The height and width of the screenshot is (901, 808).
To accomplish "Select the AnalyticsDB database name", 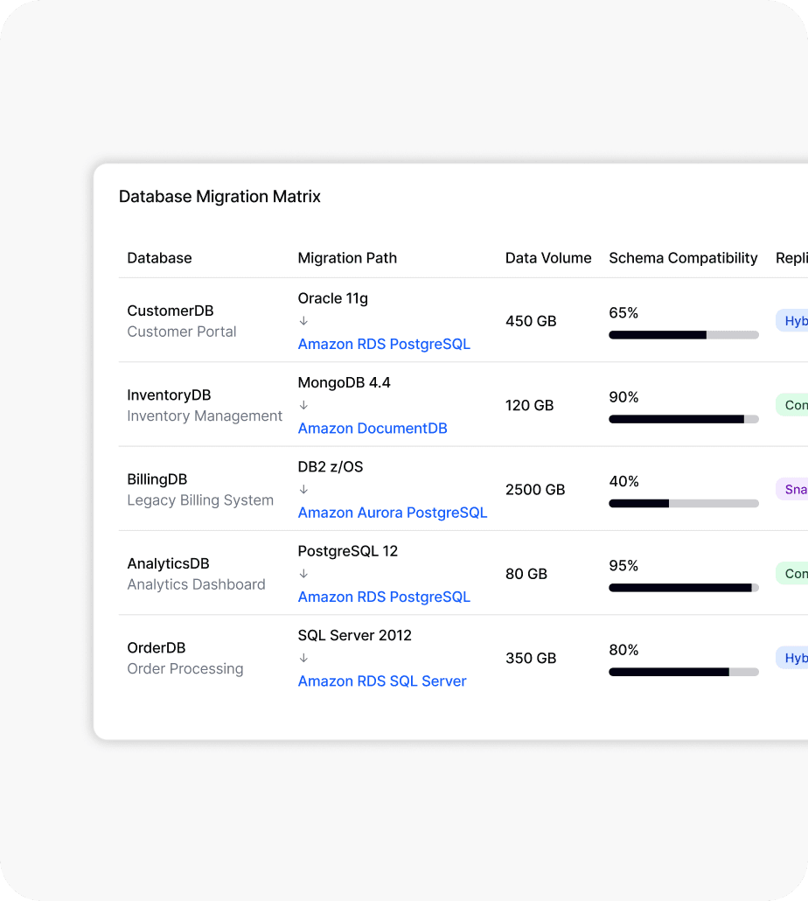I will (168, 563).
